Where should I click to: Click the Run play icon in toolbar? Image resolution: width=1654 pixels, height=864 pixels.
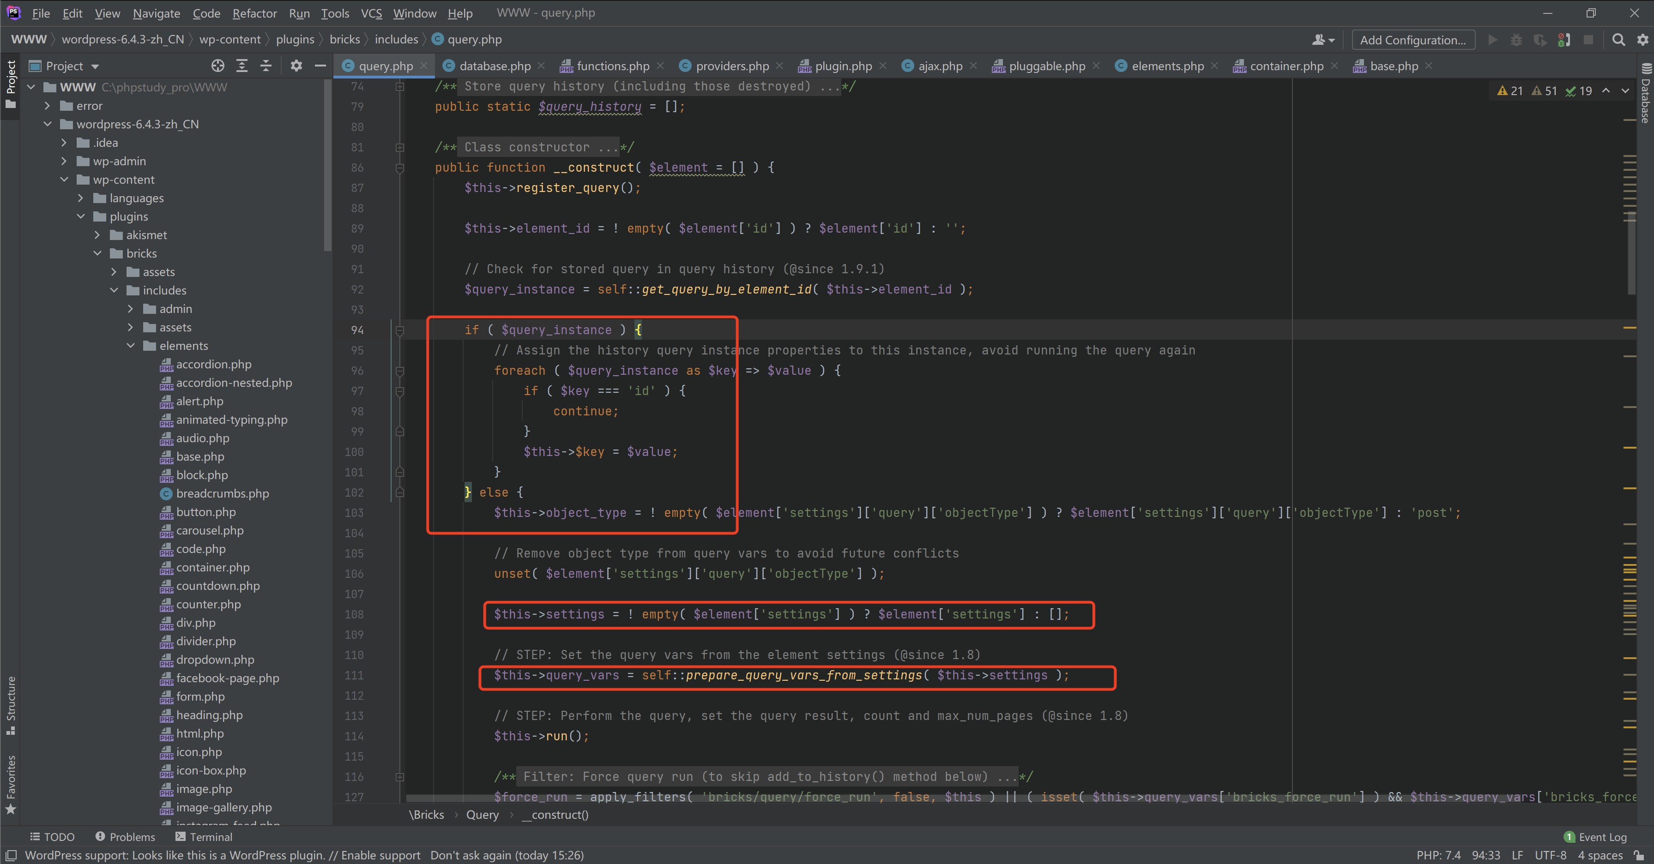[1492, 40]
